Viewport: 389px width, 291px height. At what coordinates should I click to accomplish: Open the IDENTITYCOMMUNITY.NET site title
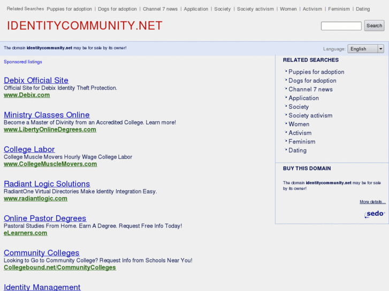[x=85, y=26]
